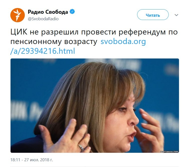This screenshot has width=189, height=167.
Task: Click the ring on the hand in photo
Action: [x=81, y=147]
